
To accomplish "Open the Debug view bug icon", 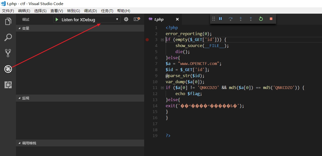I will pyautogui.click(x=8, y=69).
